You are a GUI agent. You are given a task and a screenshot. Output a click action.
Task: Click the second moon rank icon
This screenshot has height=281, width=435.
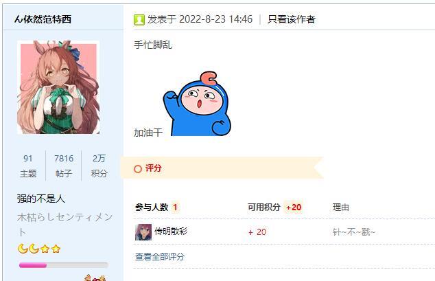34,249
